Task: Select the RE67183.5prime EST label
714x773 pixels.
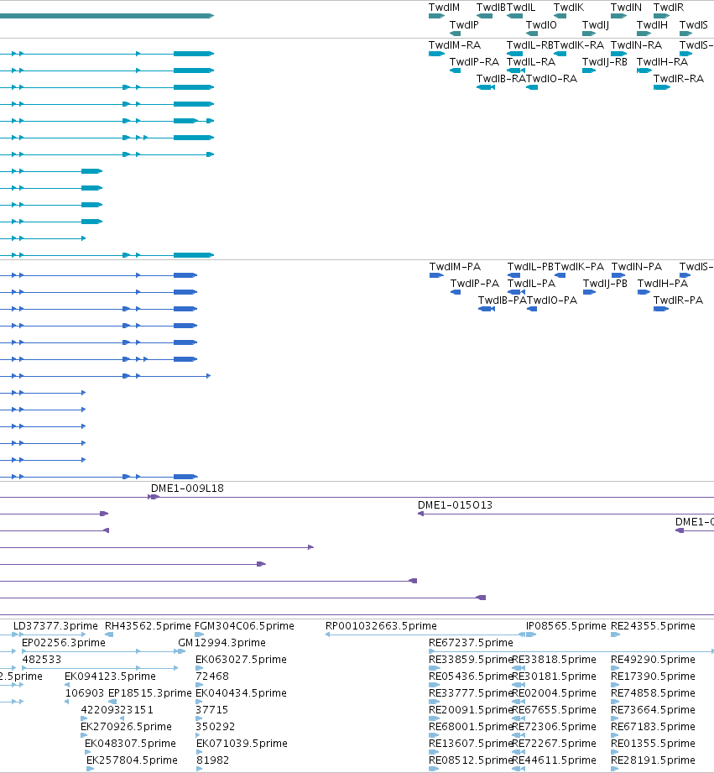Action: click(653, 726)
